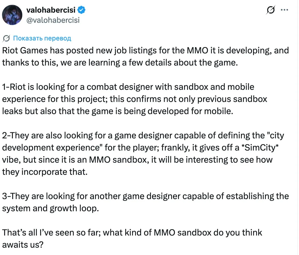Click the point 3 paragraph about growth loop
The image size is (299, 255).
point(146,202)
